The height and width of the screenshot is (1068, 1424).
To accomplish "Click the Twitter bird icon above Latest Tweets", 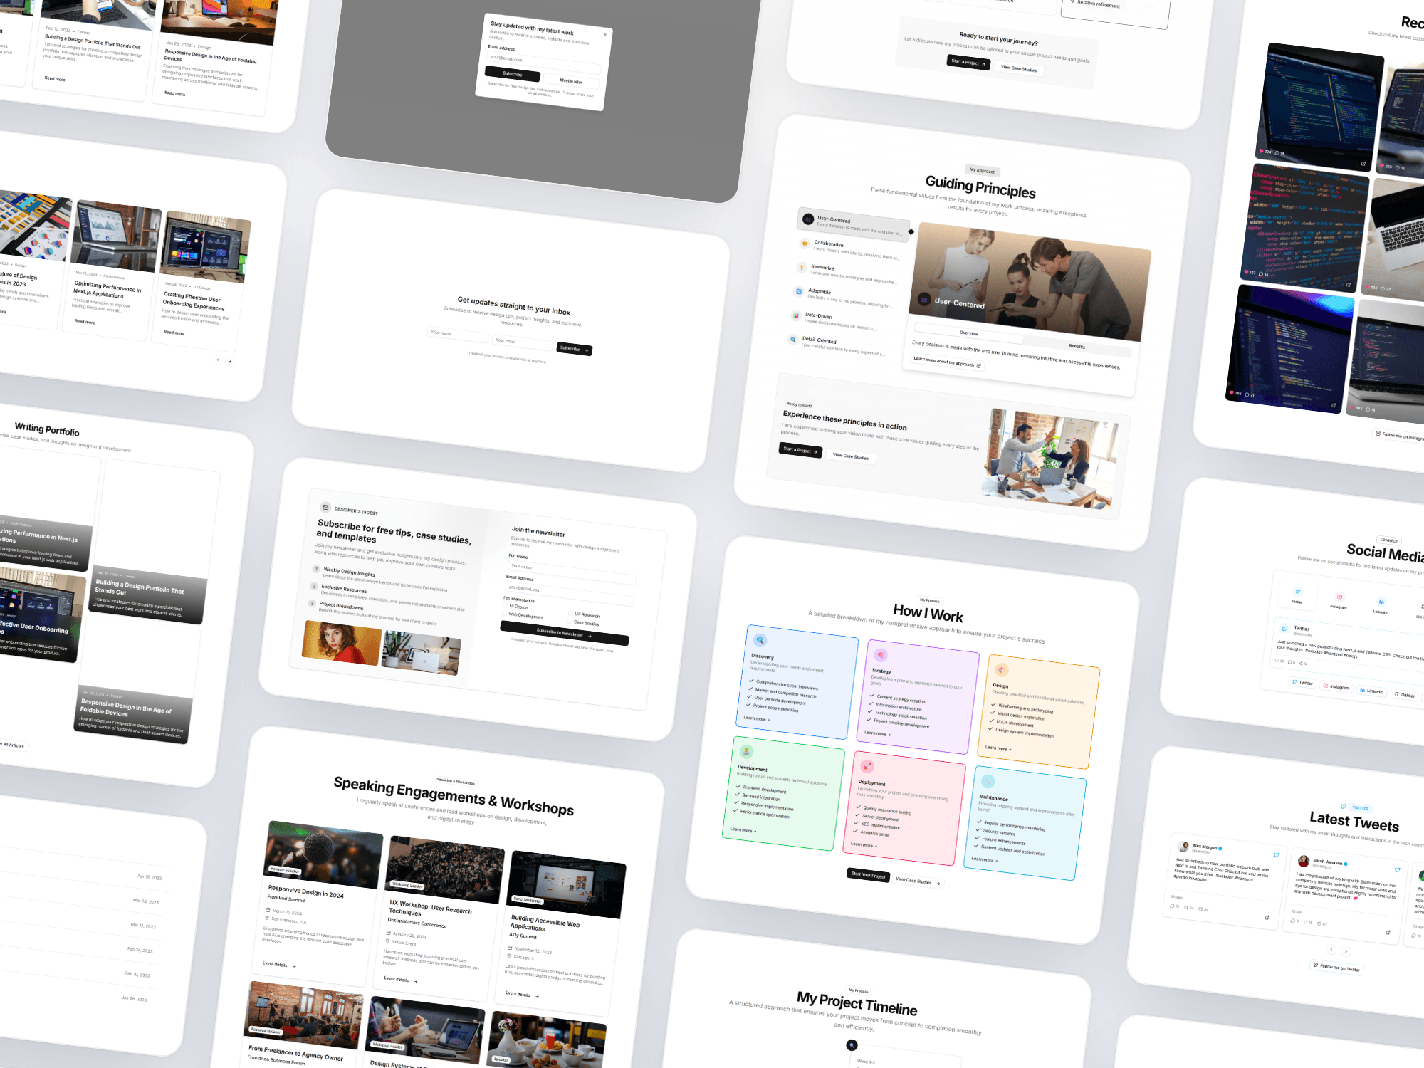I will [x=1343, y=806].
